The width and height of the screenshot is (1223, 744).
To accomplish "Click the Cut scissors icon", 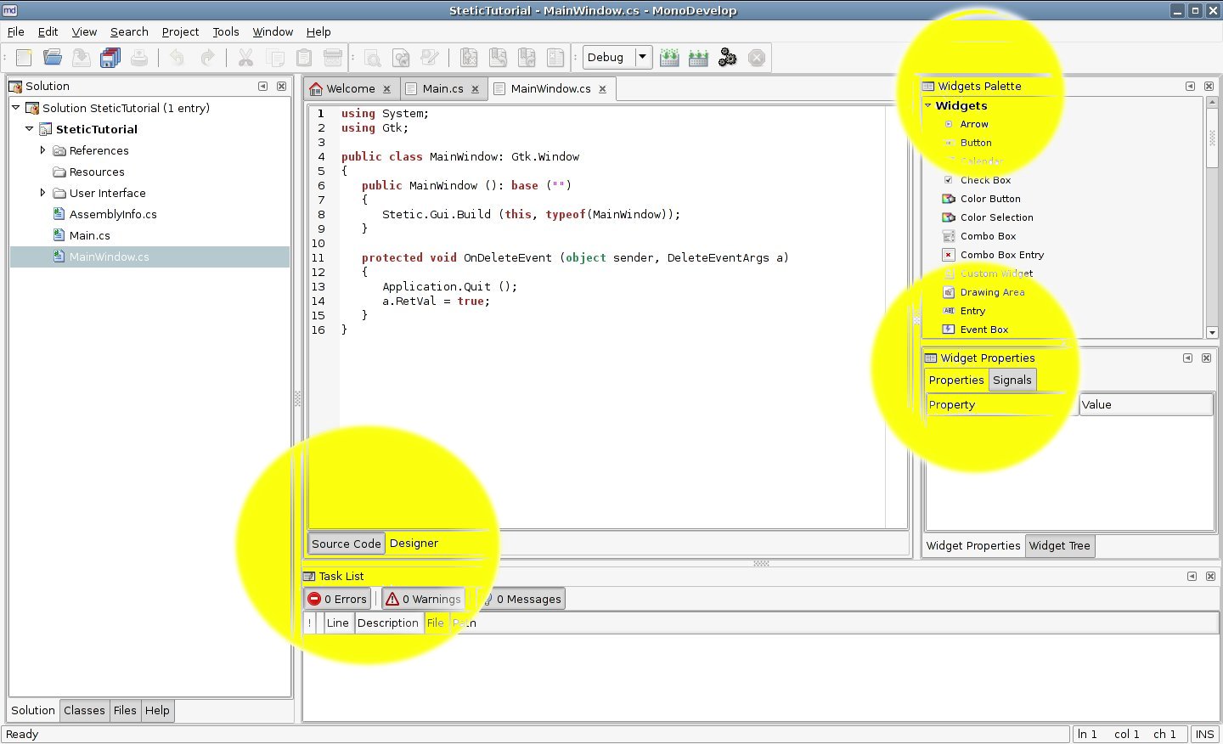I will point(246,58).
